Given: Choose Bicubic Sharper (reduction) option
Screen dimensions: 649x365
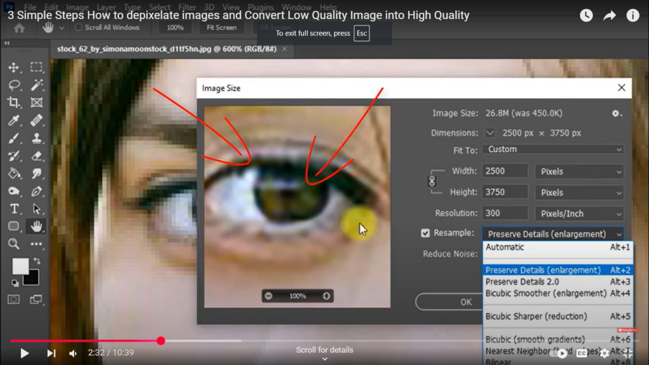Looking at the screenshot, I should tap(536, 316).
